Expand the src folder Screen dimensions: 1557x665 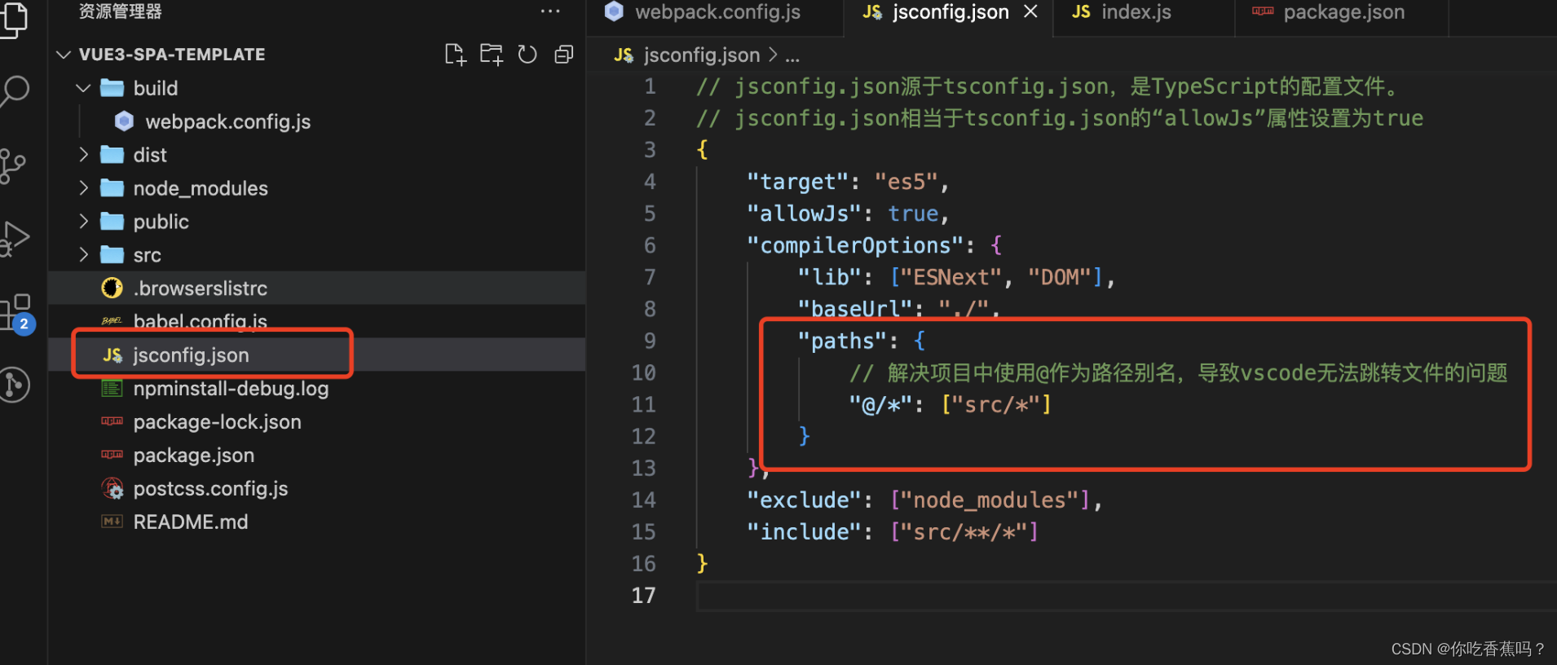(x=83, y=255)
